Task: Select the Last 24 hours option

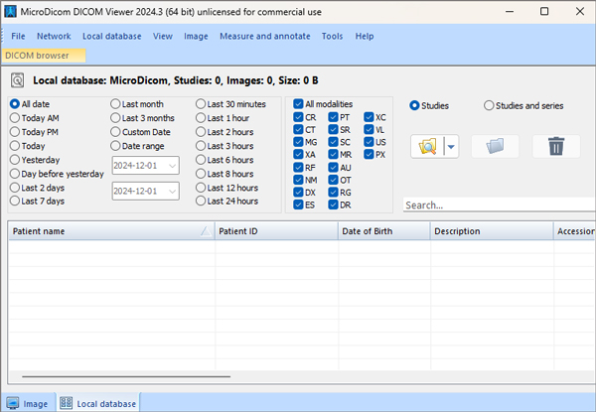Action: coord(201,202)
